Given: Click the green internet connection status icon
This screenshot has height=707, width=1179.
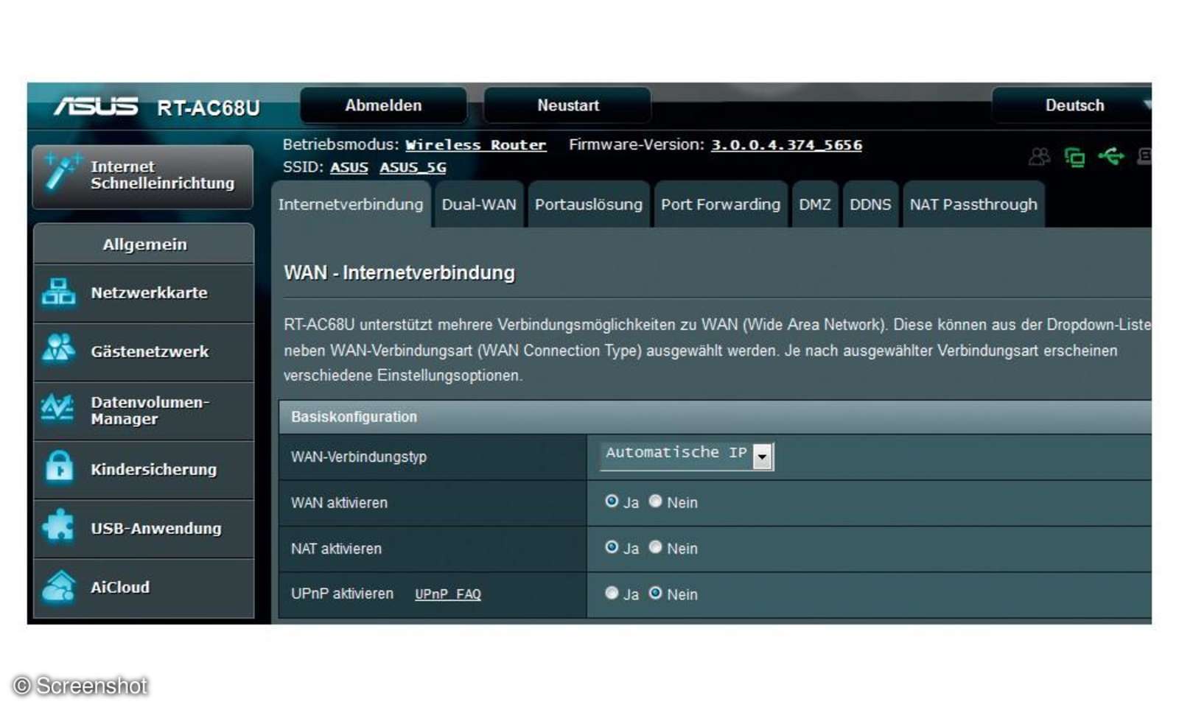Looking at the screenshot, I should [1077, 155].
